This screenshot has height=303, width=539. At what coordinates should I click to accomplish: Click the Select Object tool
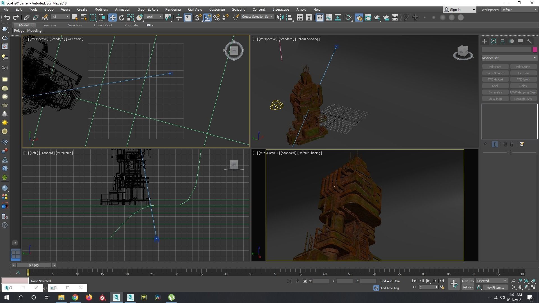pos(75,17)
